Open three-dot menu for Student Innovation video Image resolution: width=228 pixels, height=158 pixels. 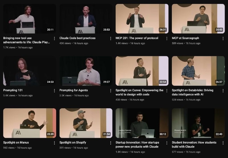pos(223,143)
